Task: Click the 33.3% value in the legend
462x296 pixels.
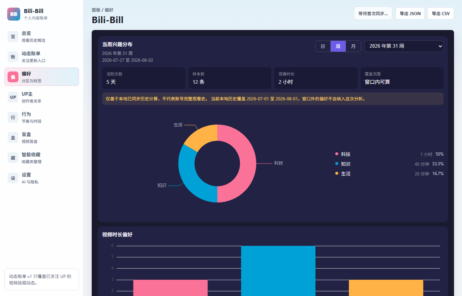Action: coord(438,164)
